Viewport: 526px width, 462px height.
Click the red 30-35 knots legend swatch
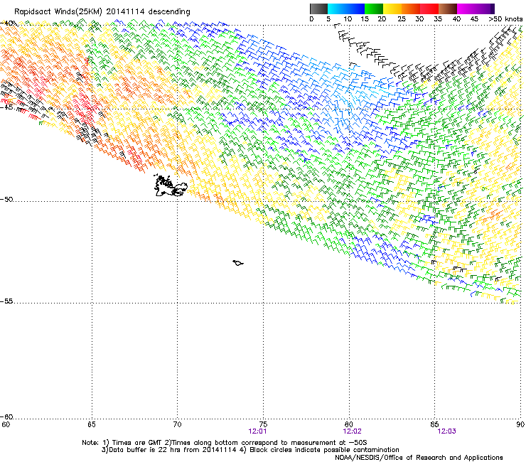429,9
